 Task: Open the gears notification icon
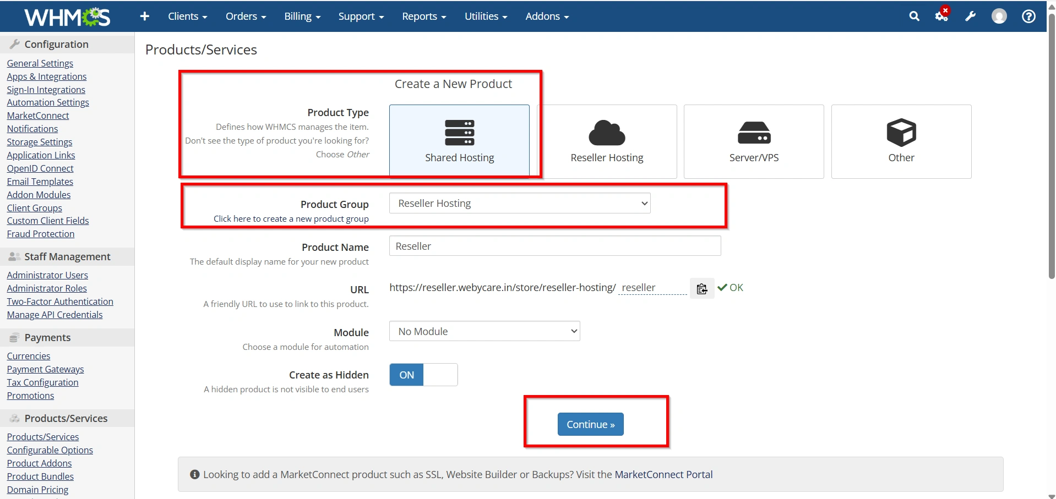[x=942, y=16]
